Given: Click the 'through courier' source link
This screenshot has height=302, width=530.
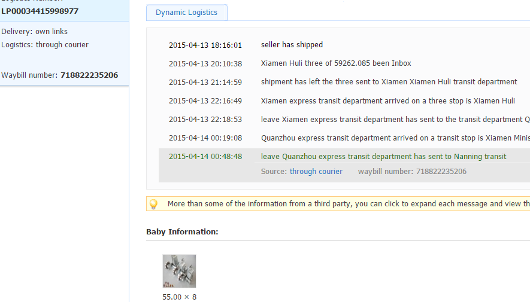Looking at the screenshot, I should (316, 172).
